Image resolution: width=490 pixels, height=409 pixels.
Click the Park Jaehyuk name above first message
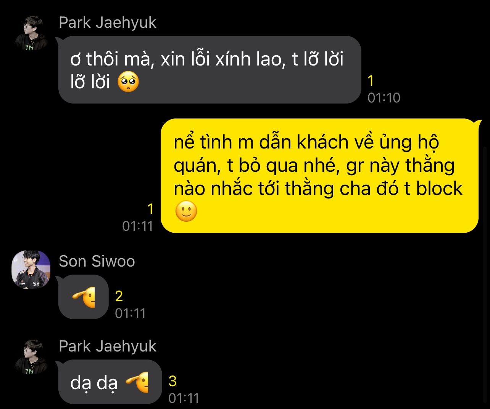click(x=107, y=22)
